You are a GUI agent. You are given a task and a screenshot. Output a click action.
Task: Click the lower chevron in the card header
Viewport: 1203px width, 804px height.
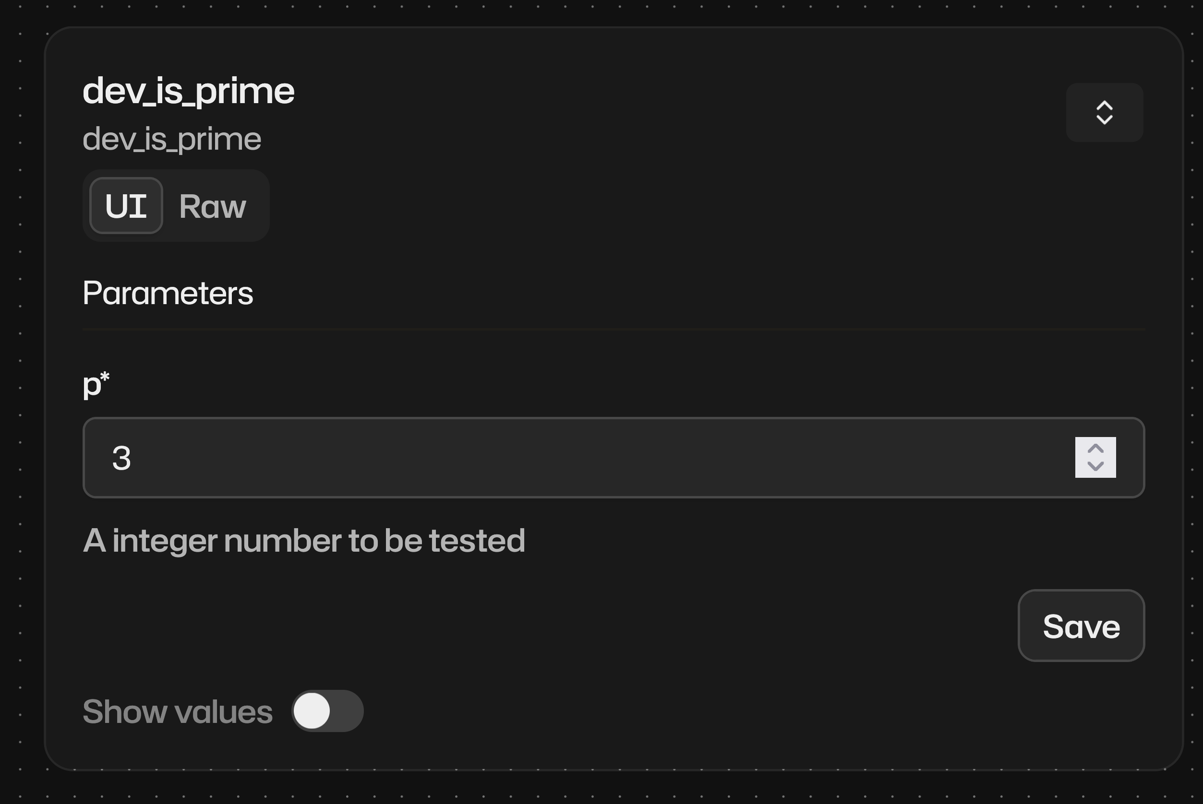click(1105, 119)
